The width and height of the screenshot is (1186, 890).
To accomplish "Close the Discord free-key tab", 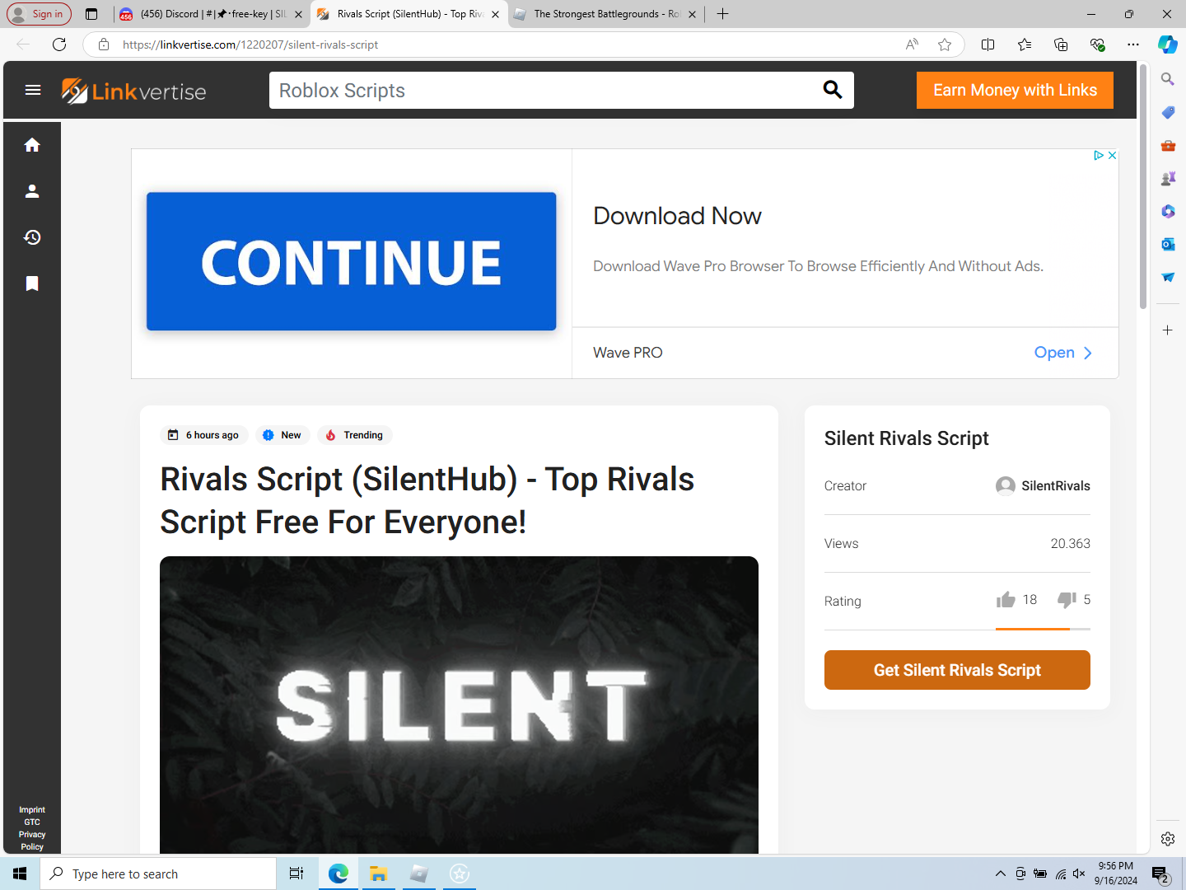I will coord(298,14).
